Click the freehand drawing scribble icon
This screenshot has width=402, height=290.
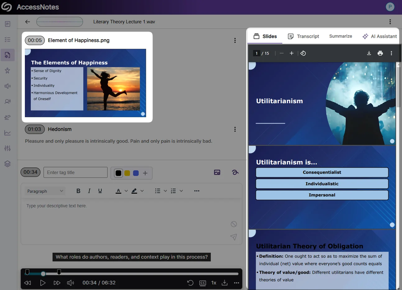pyautogui.click(x=235, y=173)
